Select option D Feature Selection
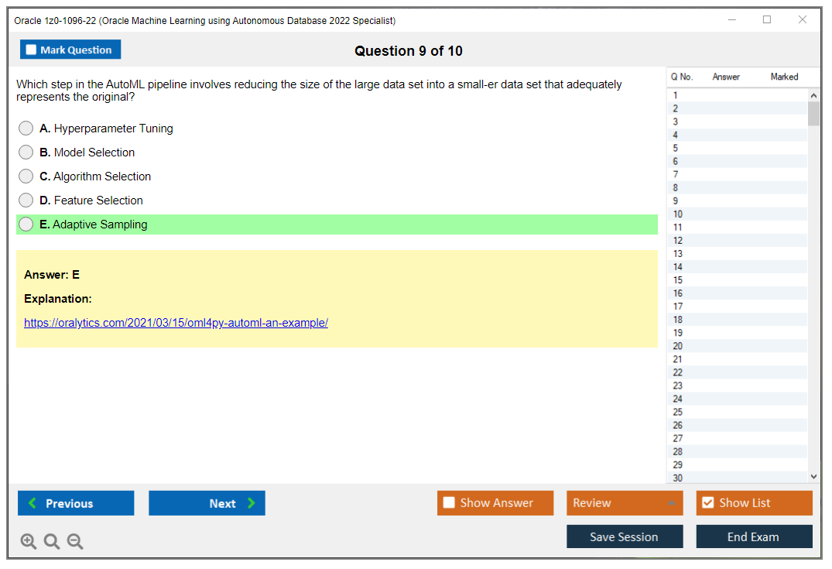 pyautogui.click(x=26, y=200)
